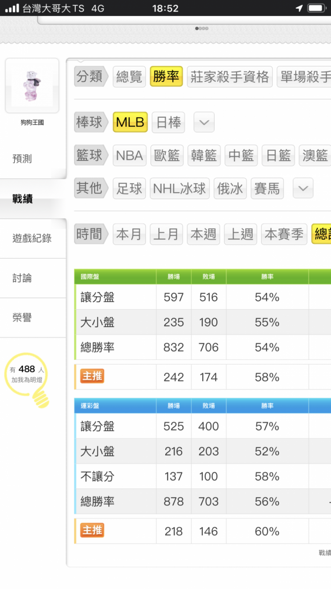Image resolution: width=331 pixels, height=589 pixels.
Task: Click the 主推 badge in 國際盤 table
Action: 92,376
